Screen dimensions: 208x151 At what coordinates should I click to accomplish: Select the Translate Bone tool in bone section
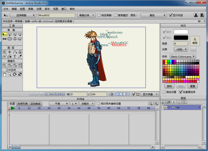[x=9, y=34]
